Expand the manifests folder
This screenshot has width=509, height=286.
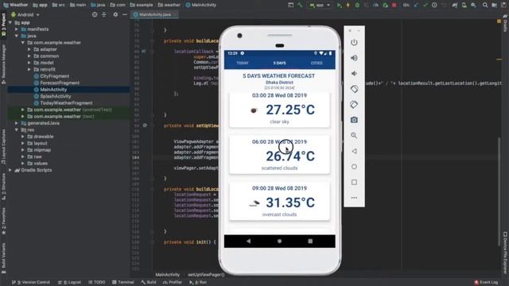pos(17,29)
